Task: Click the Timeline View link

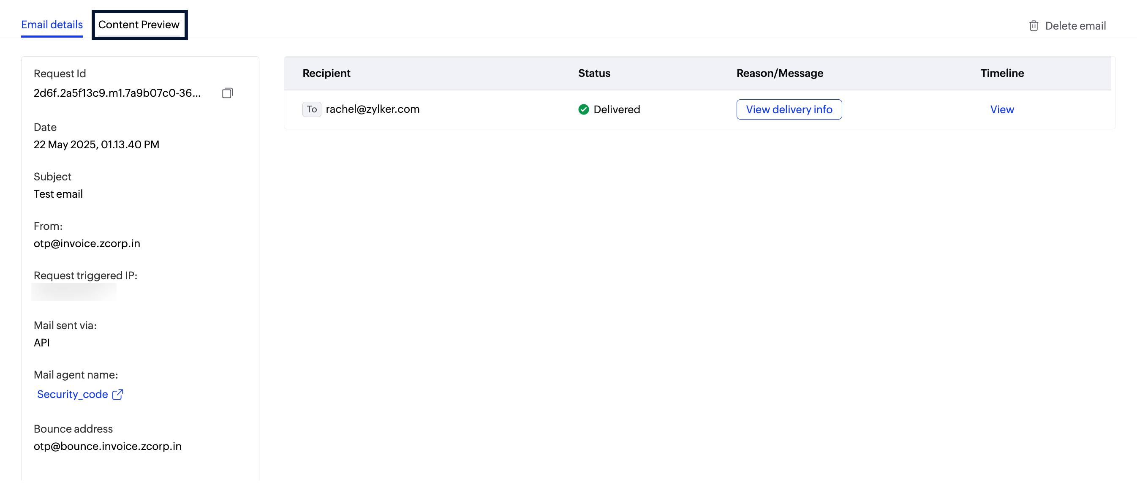Action: click(x=1001, y=109)
